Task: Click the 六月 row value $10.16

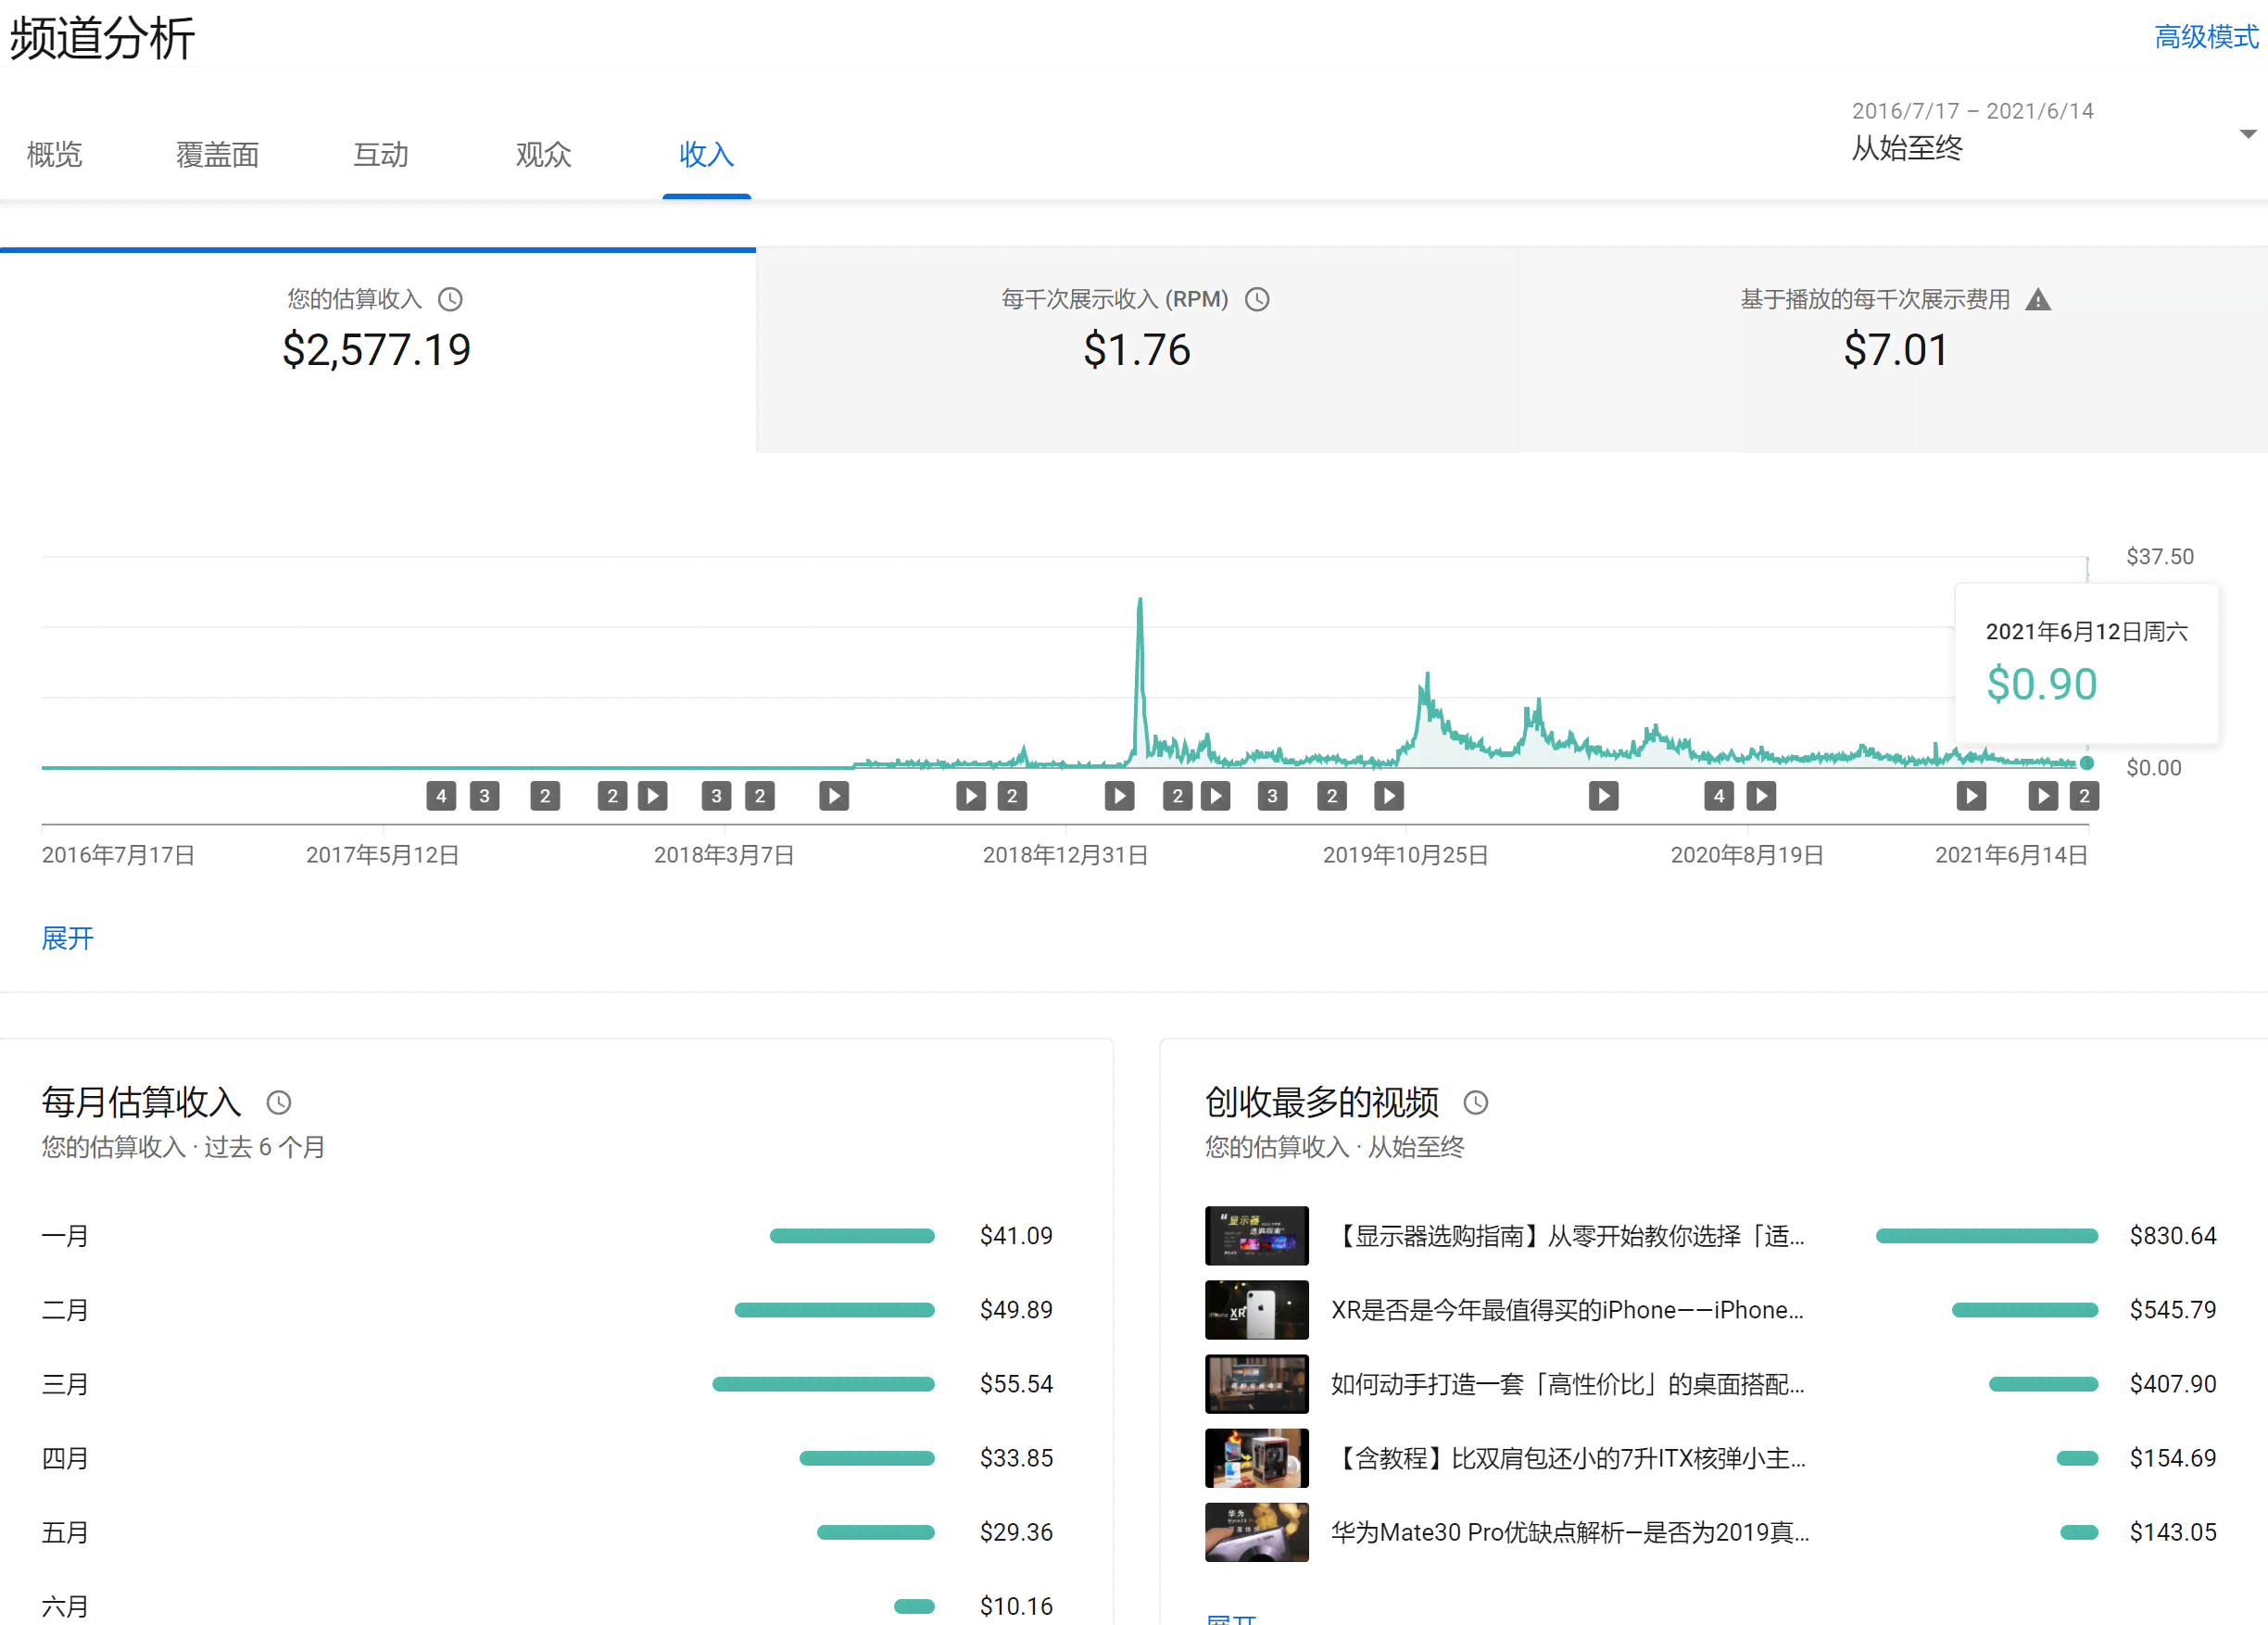Action: (1016, 1606)
